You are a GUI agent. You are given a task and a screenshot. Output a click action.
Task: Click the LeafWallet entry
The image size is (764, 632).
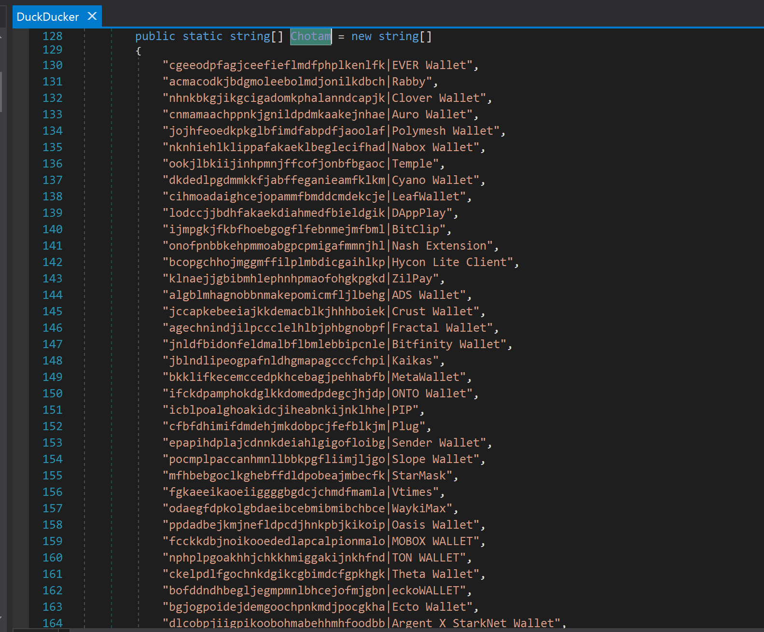coord(318,197)
